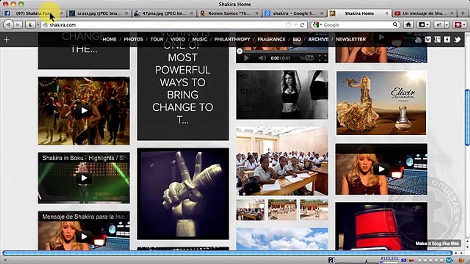
Task: Open the red add-on icon in the toolbar
Action: pyautogui.click(x=458, y=25)
